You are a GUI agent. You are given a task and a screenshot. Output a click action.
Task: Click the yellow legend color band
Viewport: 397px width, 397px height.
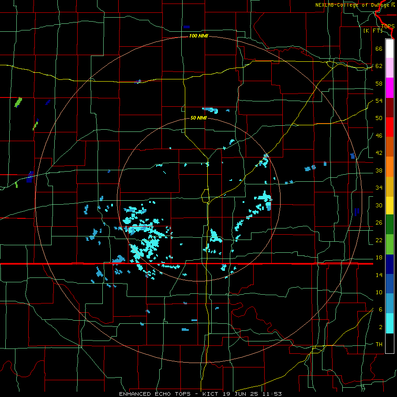tap(390, 205)
